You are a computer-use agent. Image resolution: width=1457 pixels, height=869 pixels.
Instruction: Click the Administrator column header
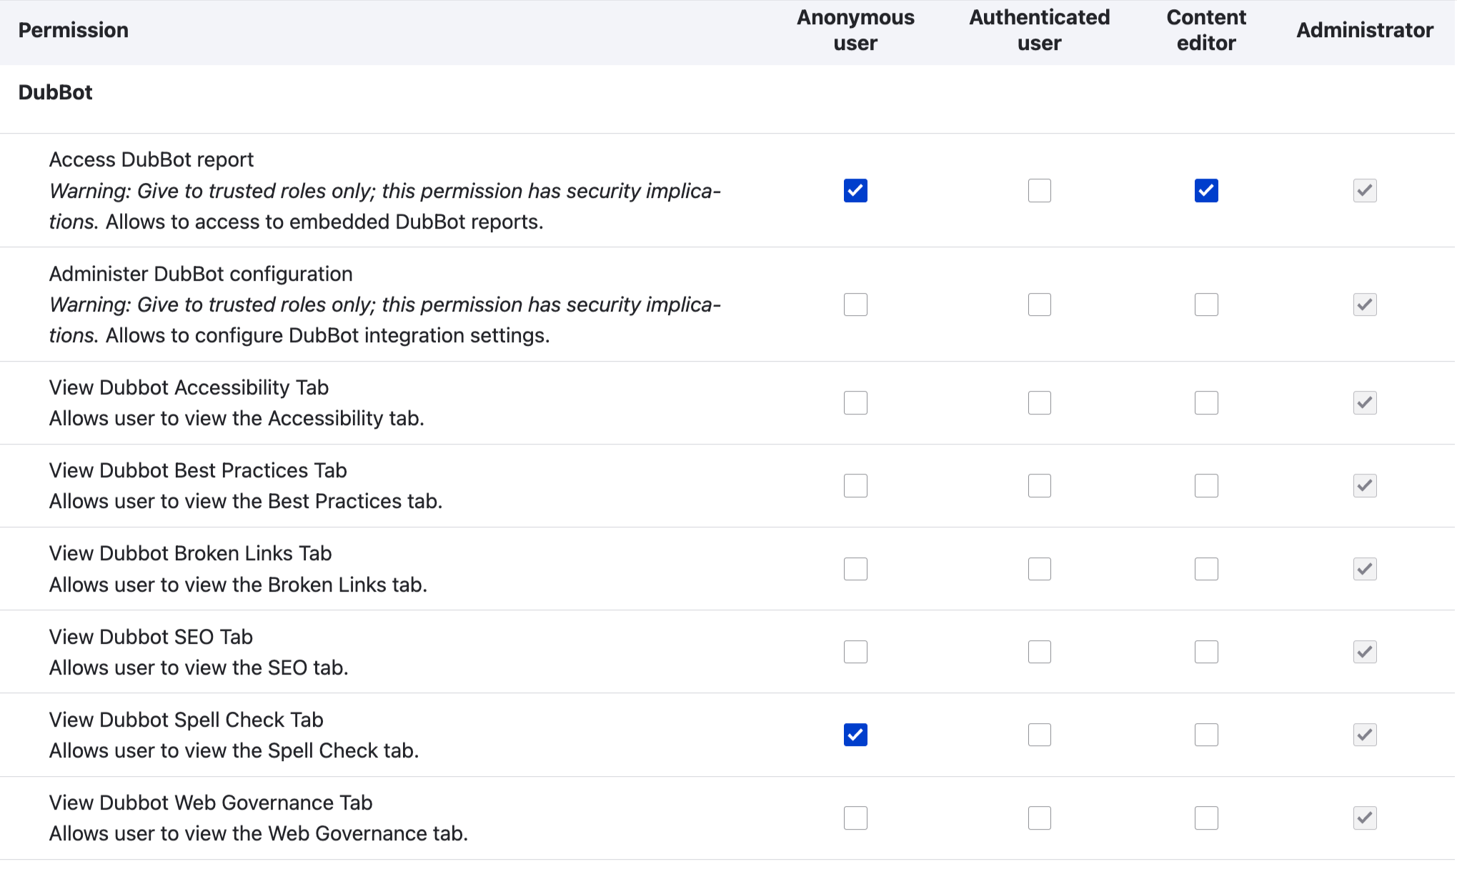[1364, 30]
